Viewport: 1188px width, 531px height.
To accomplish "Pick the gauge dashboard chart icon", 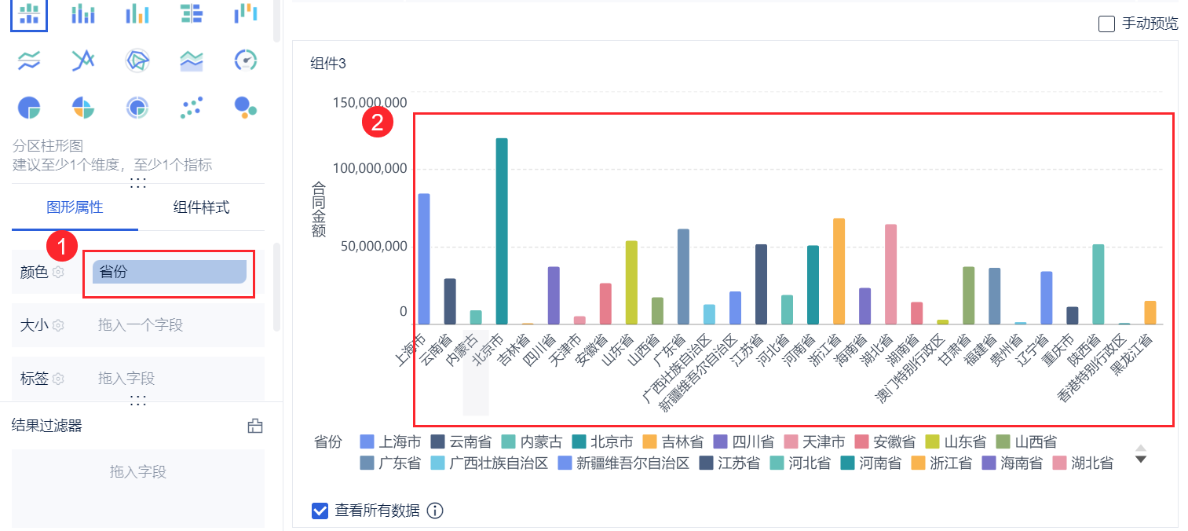I will (x=246, y=60).
